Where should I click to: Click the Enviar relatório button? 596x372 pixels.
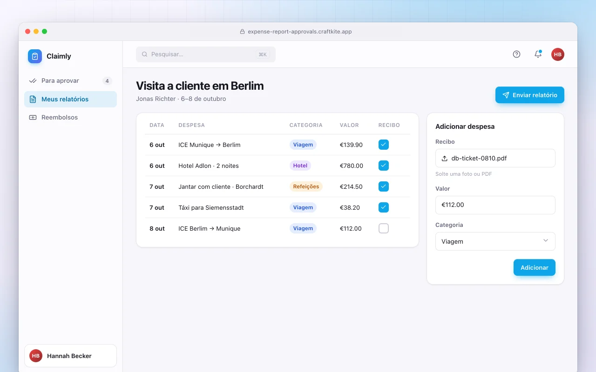pyautogui.click(x=530, y=95)
